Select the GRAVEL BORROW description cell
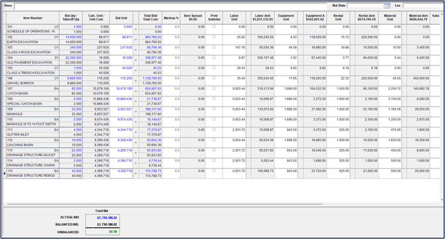The height and width of the screenshot is (239, 445). click(33, 83)
